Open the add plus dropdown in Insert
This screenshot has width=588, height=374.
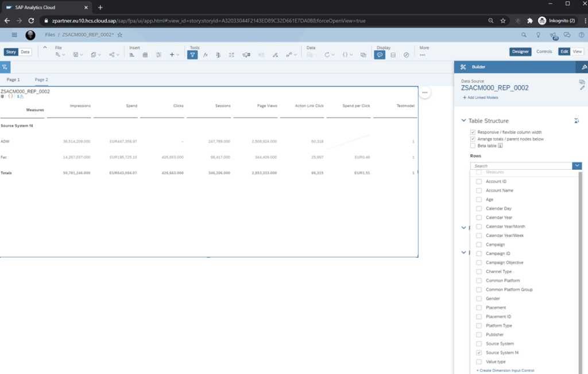point(175,54)
